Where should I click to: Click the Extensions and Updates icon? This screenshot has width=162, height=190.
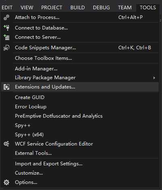6,87
